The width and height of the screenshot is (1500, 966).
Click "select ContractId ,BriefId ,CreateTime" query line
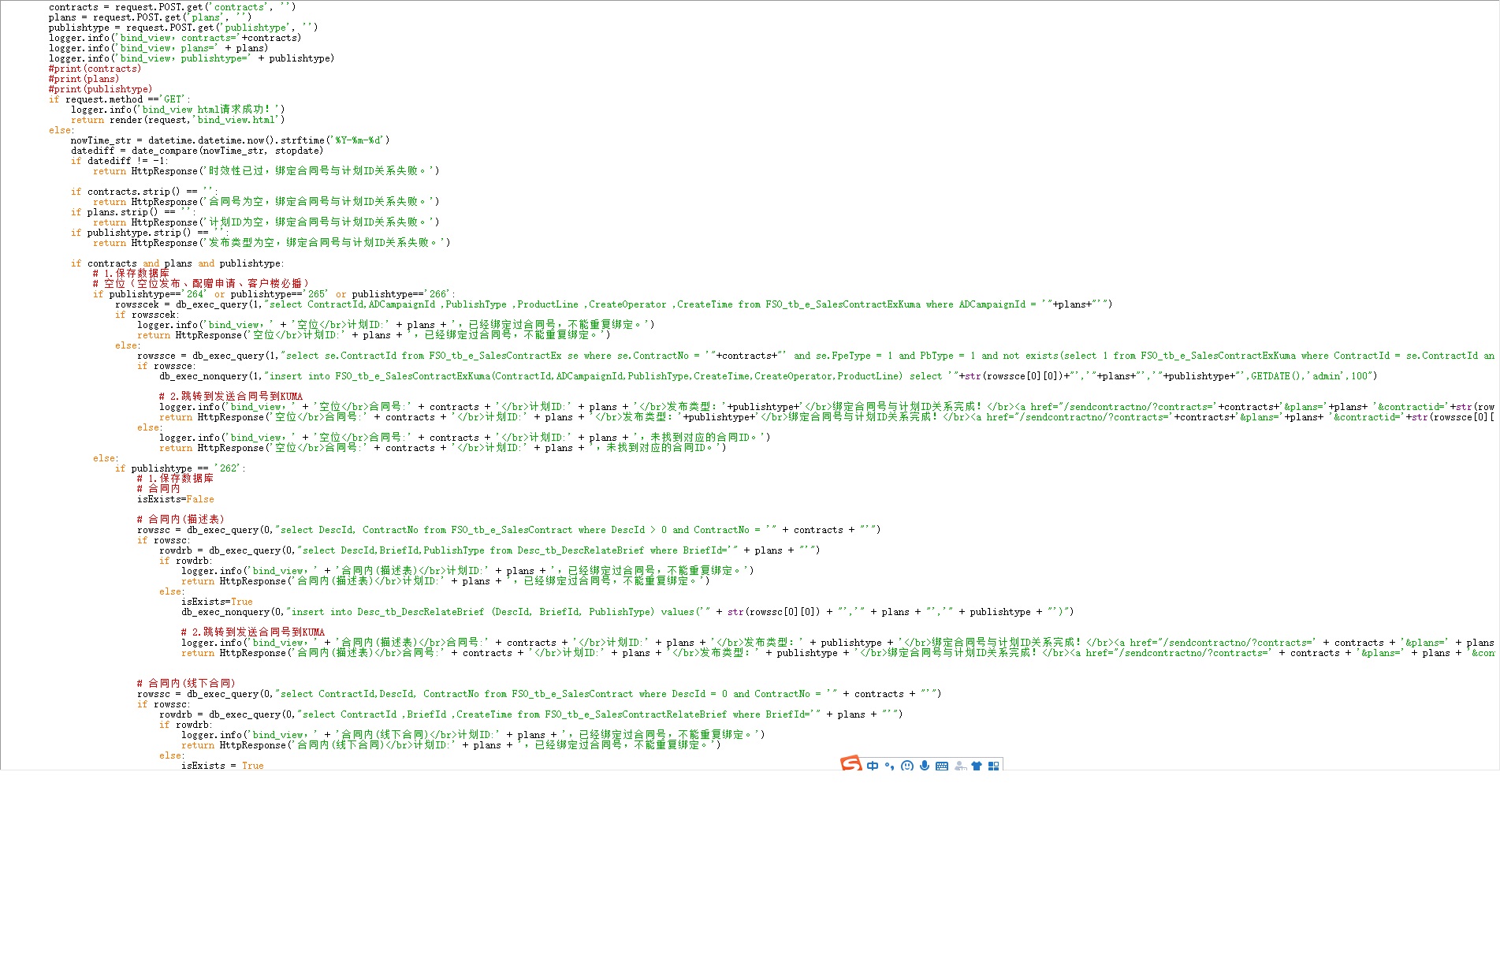(530, 714)
